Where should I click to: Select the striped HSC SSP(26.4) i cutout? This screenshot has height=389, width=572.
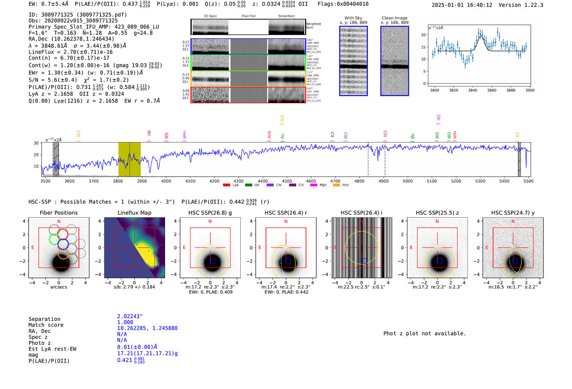362,248
